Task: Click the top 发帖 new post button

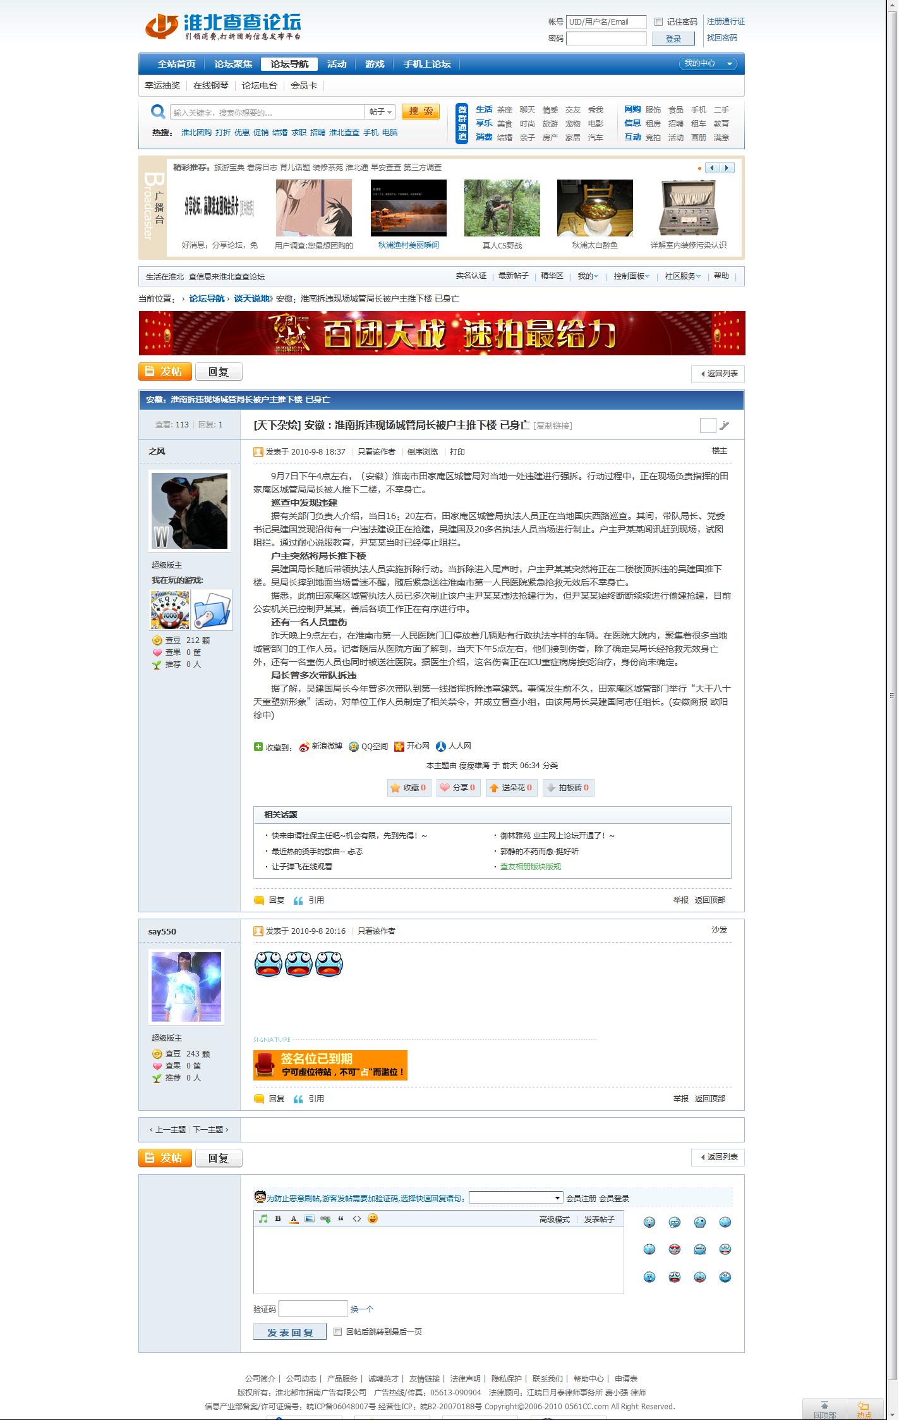Action: click(x=165, y=372)
